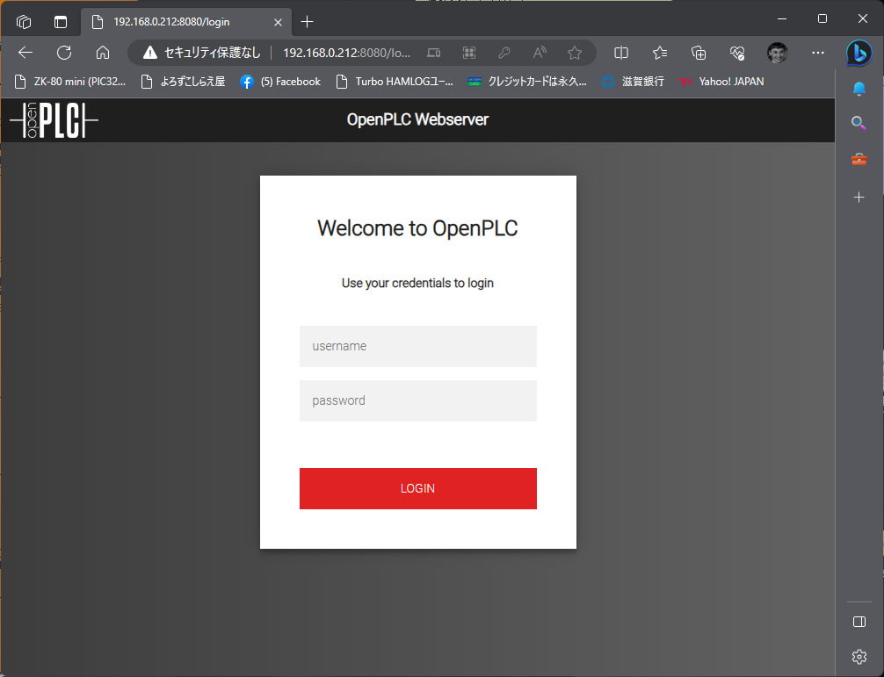Image resolution: width=884 pixels, height=677 pixels.
Task: Open Browser essentials heart icon
Action: tap(737, 53)
